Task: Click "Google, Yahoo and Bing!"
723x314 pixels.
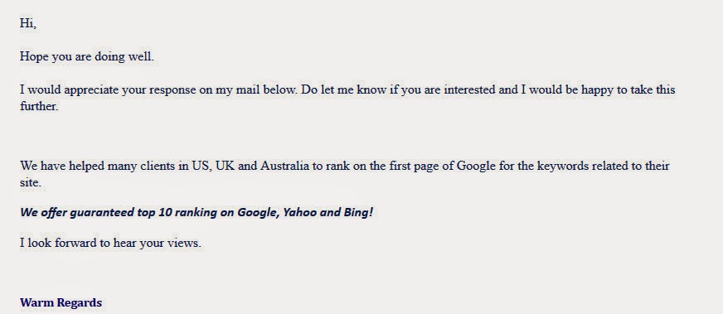Action: (305, 213)
